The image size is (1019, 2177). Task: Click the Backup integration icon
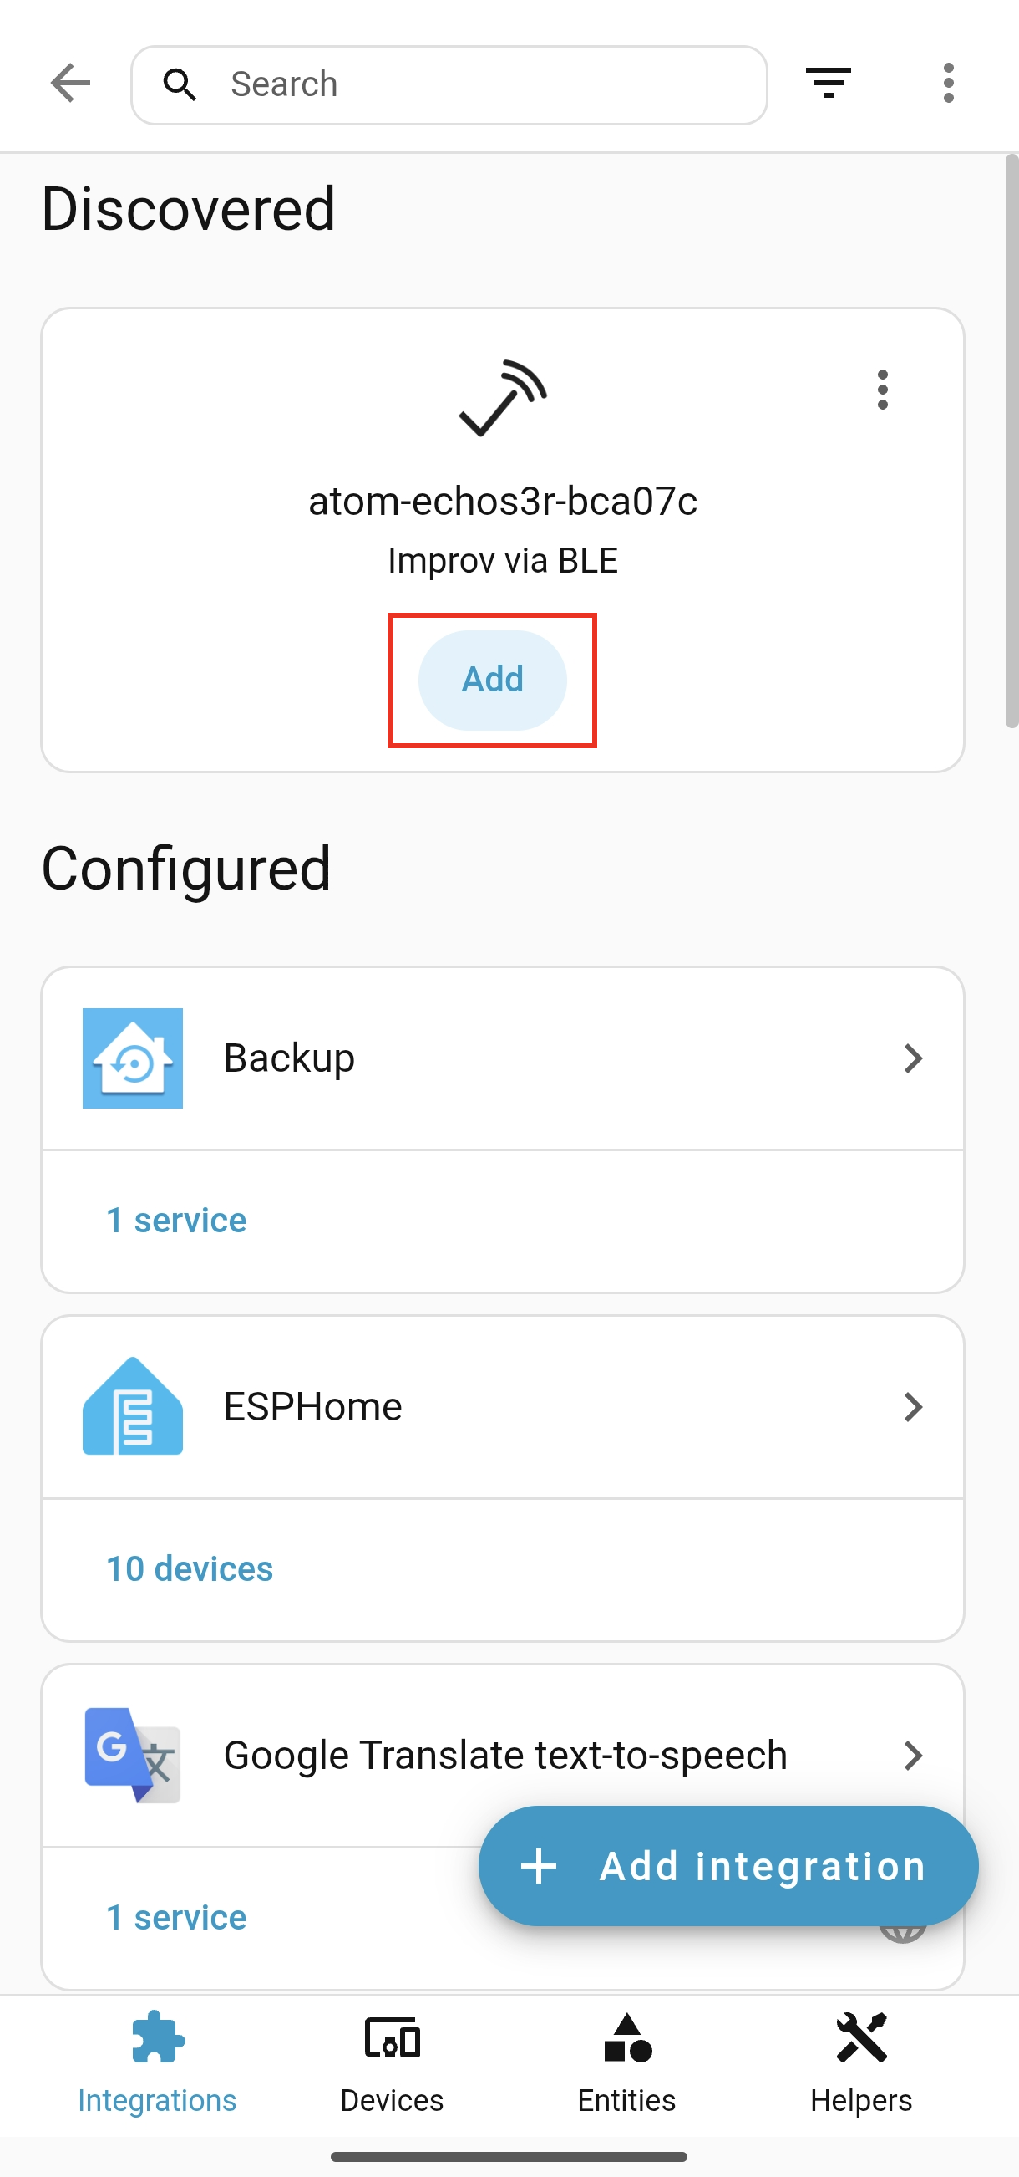(133, 1058)
